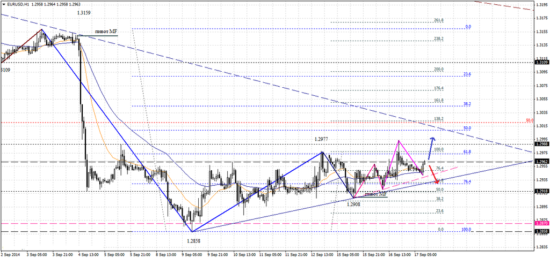The image size is (550, 258).
Task: Click the 161.8 Fibonacci level label
Action: [439, 100]
